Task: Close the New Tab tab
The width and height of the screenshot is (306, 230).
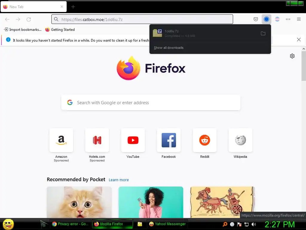Action: [x=62, y=7]
